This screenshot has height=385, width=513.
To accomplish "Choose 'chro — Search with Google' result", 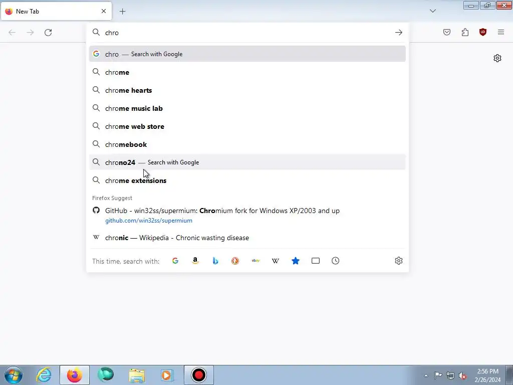I will tap(247, 54).
